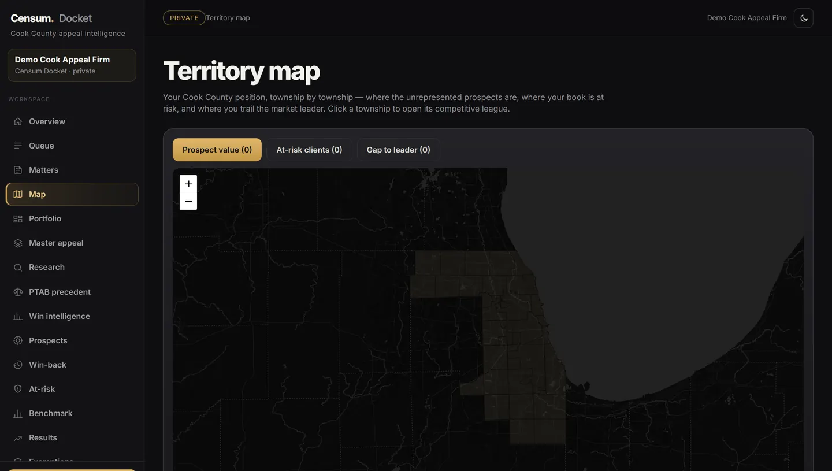Click the highlighted Cook County township area on map
This screenshot has height=471, width=832.
tap(514, 347)
